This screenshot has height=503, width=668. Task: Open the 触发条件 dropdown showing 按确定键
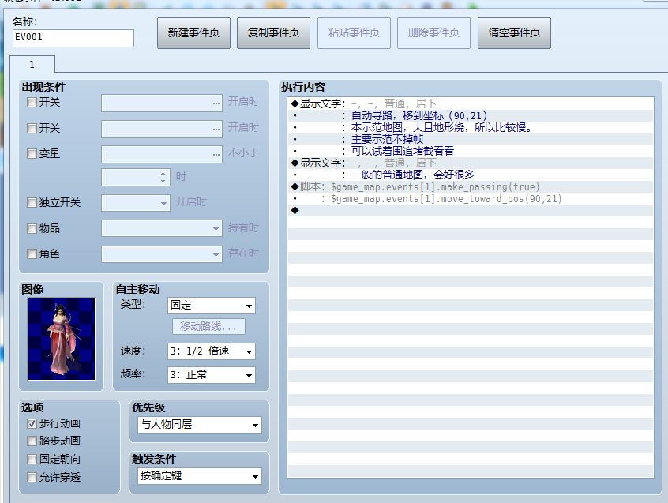pos(200,476)
